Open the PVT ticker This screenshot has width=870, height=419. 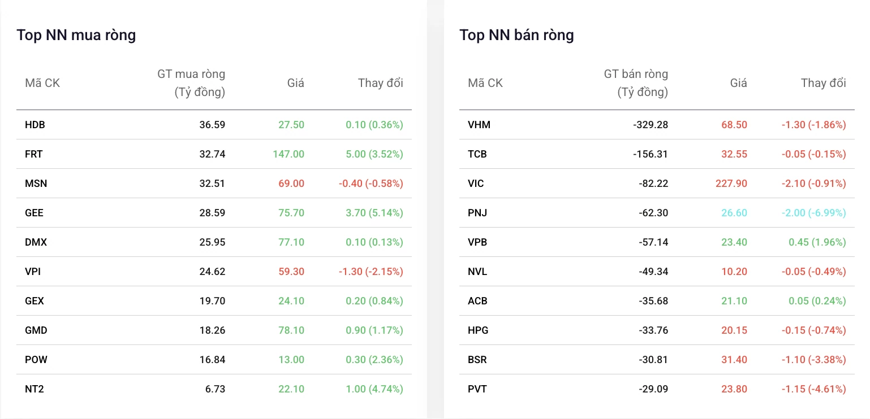click(x=477, y=389)
